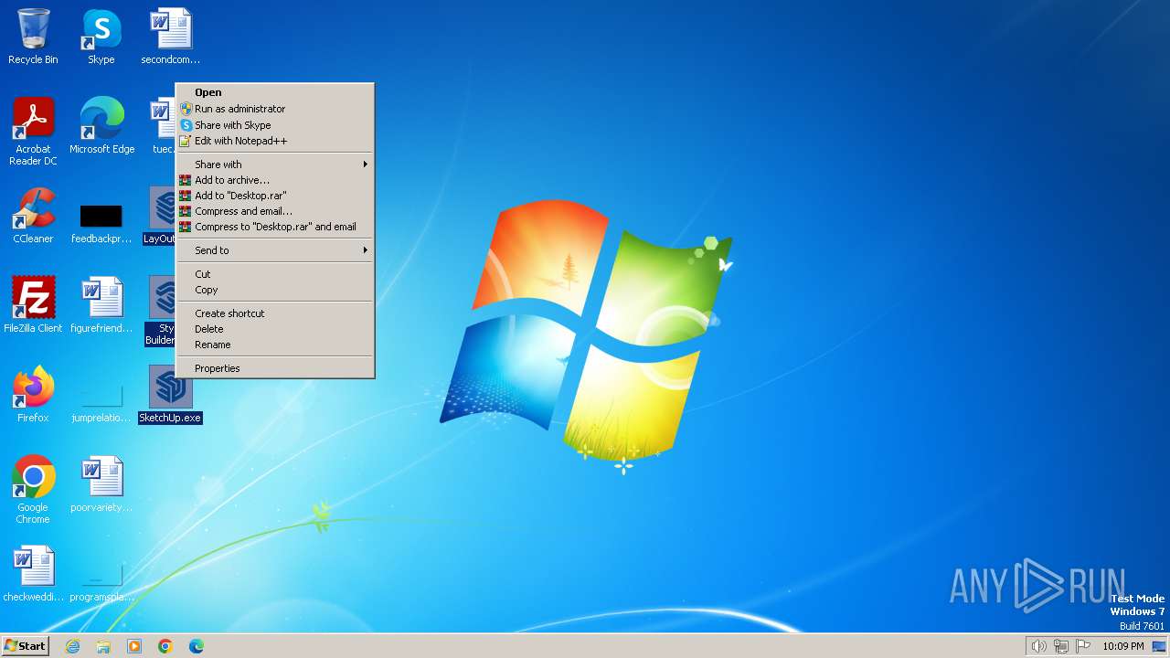The image size is (1170, 658).
Task: Select Google Chrome desktop shortcut
Action: 33,490
